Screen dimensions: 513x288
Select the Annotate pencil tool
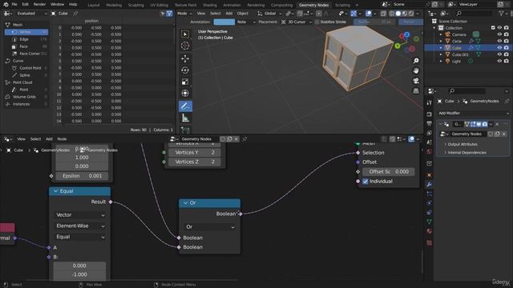[185, 106]
